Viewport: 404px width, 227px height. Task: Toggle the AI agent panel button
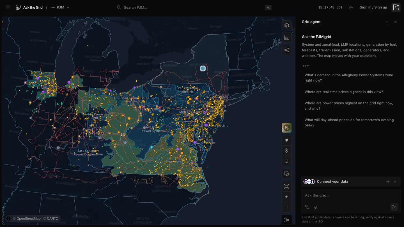pyautogui.click(x=396, y=8)
